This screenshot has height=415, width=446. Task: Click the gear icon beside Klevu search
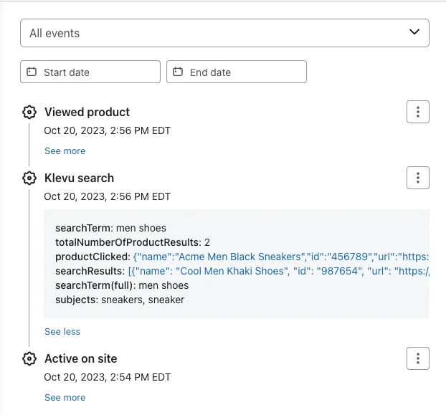point(29,178)
